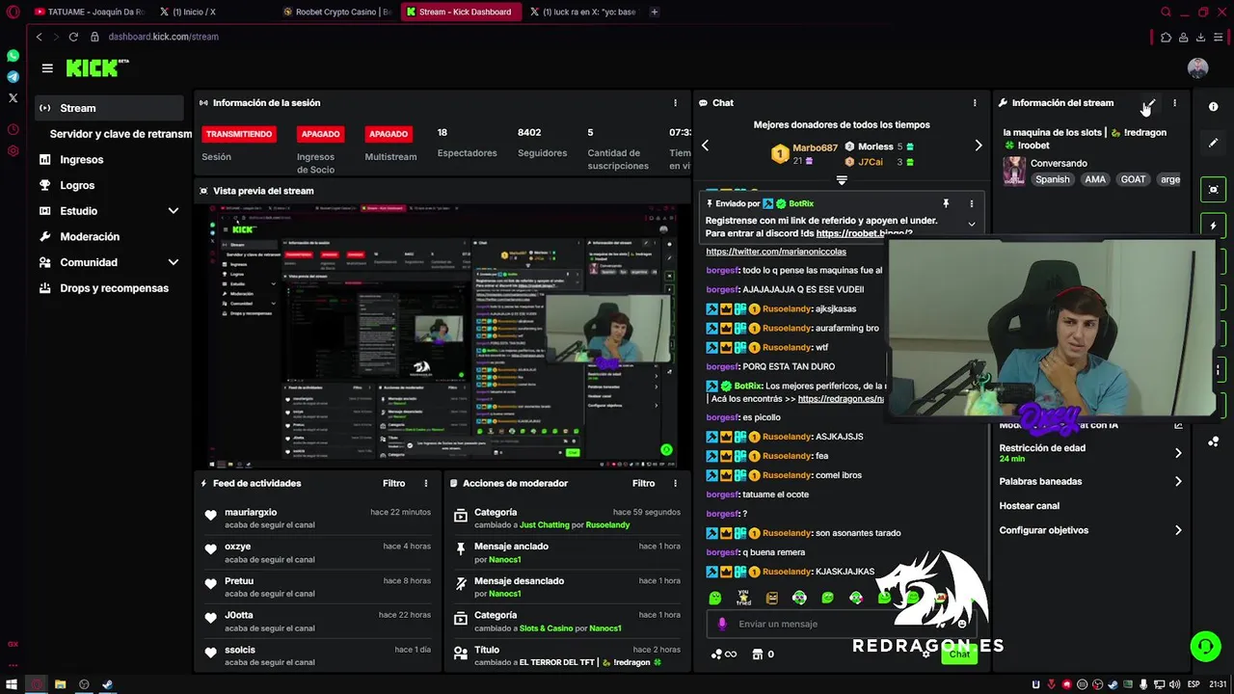Open a new browser tab with the plus button
This screenshot has width=1234, height=694.
(655, 12)
